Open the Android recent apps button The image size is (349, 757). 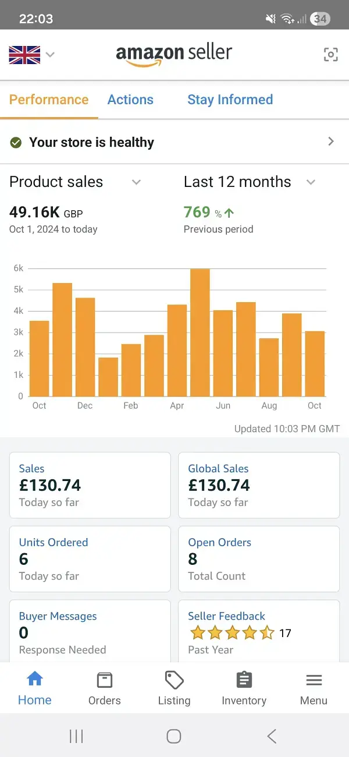[x=76, y=736]
